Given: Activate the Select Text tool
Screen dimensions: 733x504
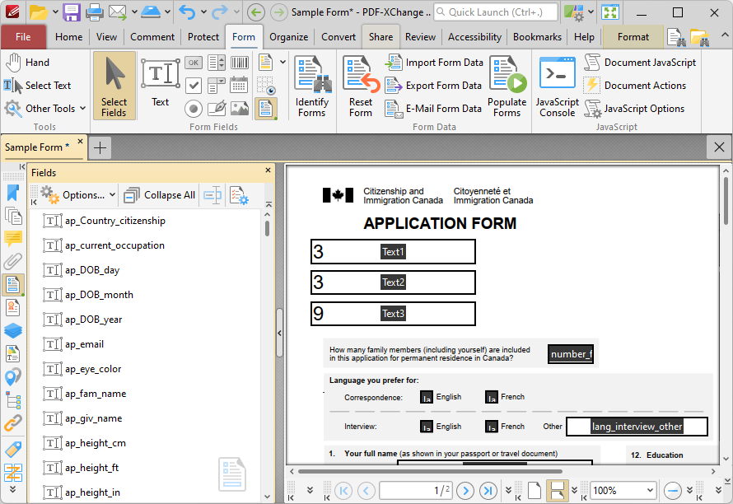Looking at the screenshot, I should (37, 86).
